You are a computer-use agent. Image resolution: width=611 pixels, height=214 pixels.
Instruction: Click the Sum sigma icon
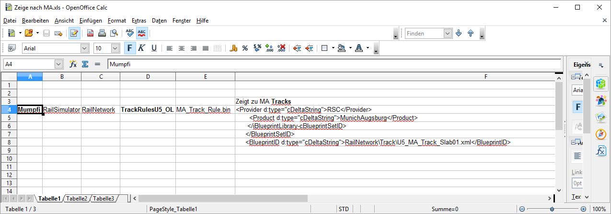tap(85, 64)
